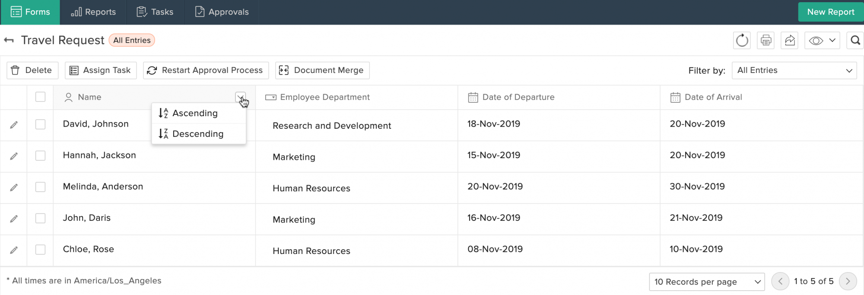This screenshot has height=295, width=864.
Task: Edit the Melinda, Anderson row with pencil
Action: (14, 187)
